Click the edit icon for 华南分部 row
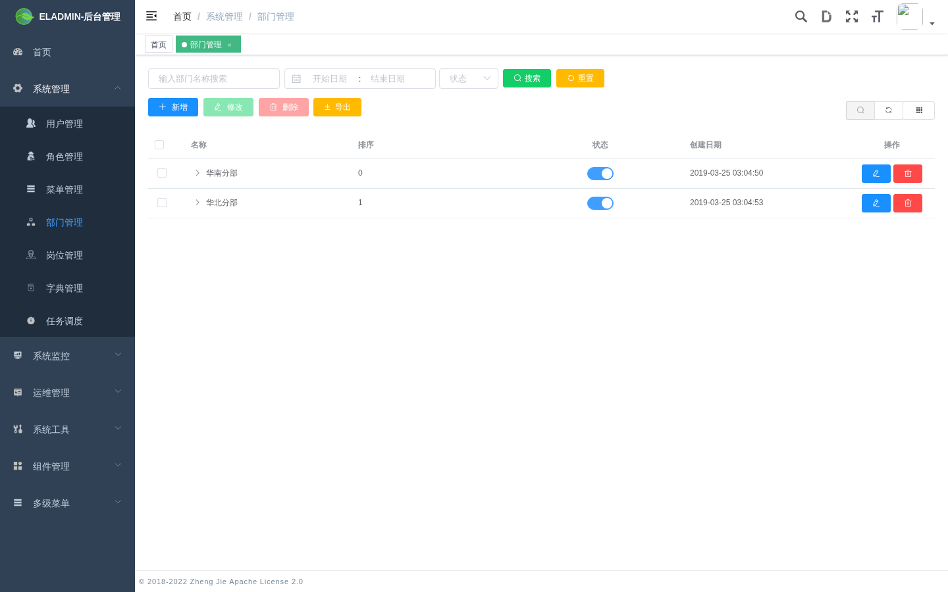Image resolution: width=948 pixels, height=592 pixels. pos(876,174)
